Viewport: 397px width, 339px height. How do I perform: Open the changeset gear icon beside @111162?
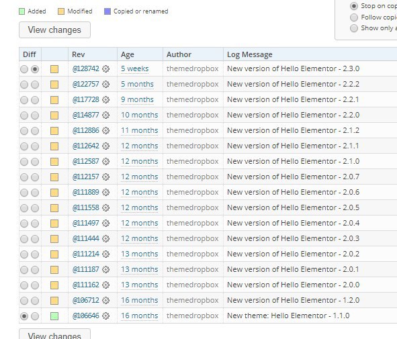[x=106, y=285]
